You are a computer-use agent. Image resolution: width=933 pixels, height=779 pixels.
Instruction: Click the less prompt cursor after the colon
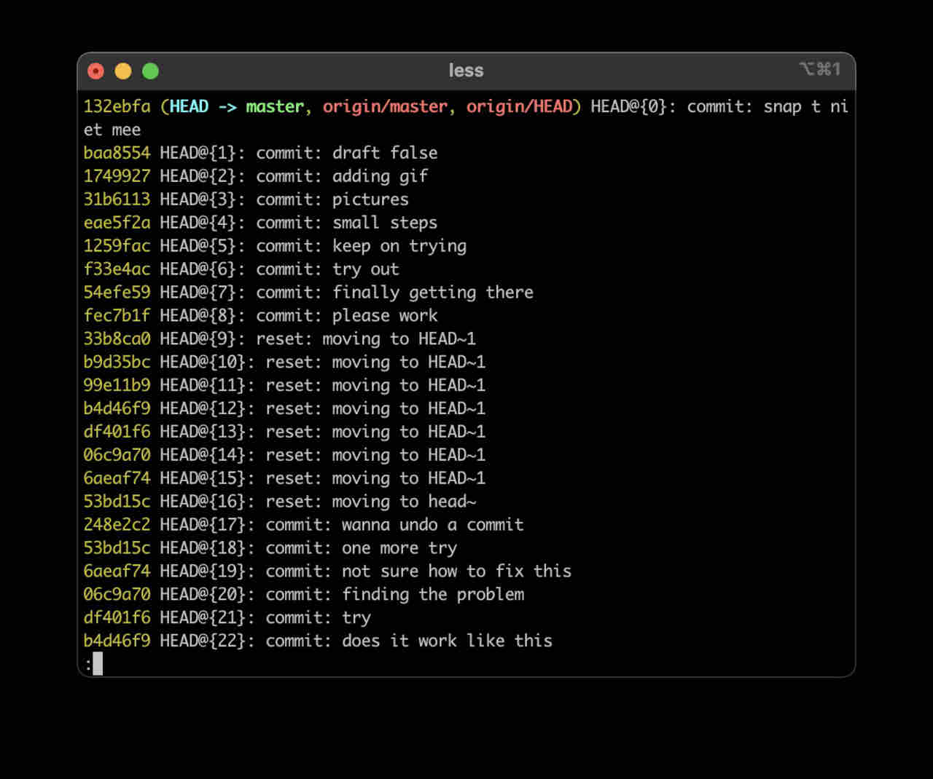(x=98, y=663)
